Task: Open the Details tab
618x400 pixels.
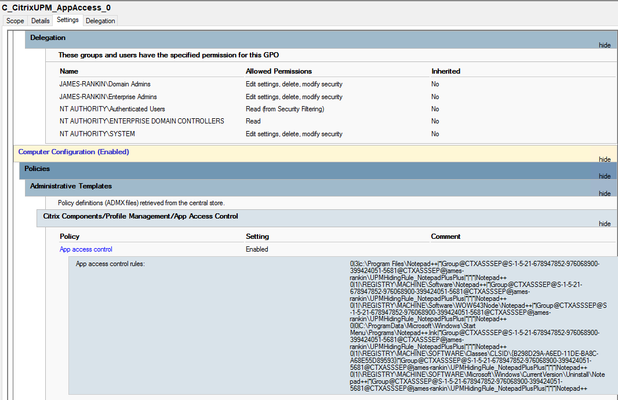Action: pyautogui.click(x=40, y=21)
